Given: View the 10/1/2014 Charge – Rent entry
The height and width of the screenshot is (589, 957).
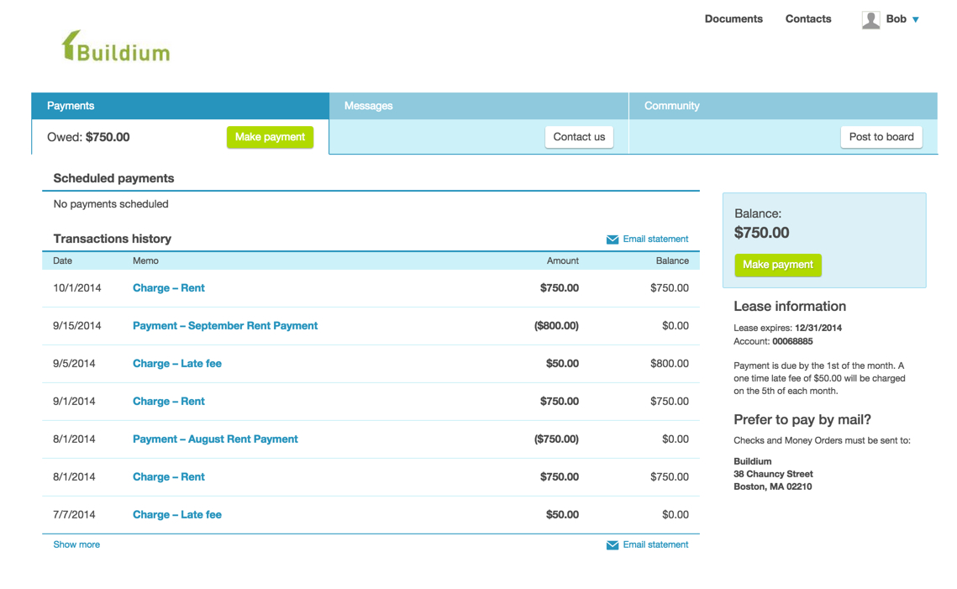Looking at the screenshot, I should point(168,288).
